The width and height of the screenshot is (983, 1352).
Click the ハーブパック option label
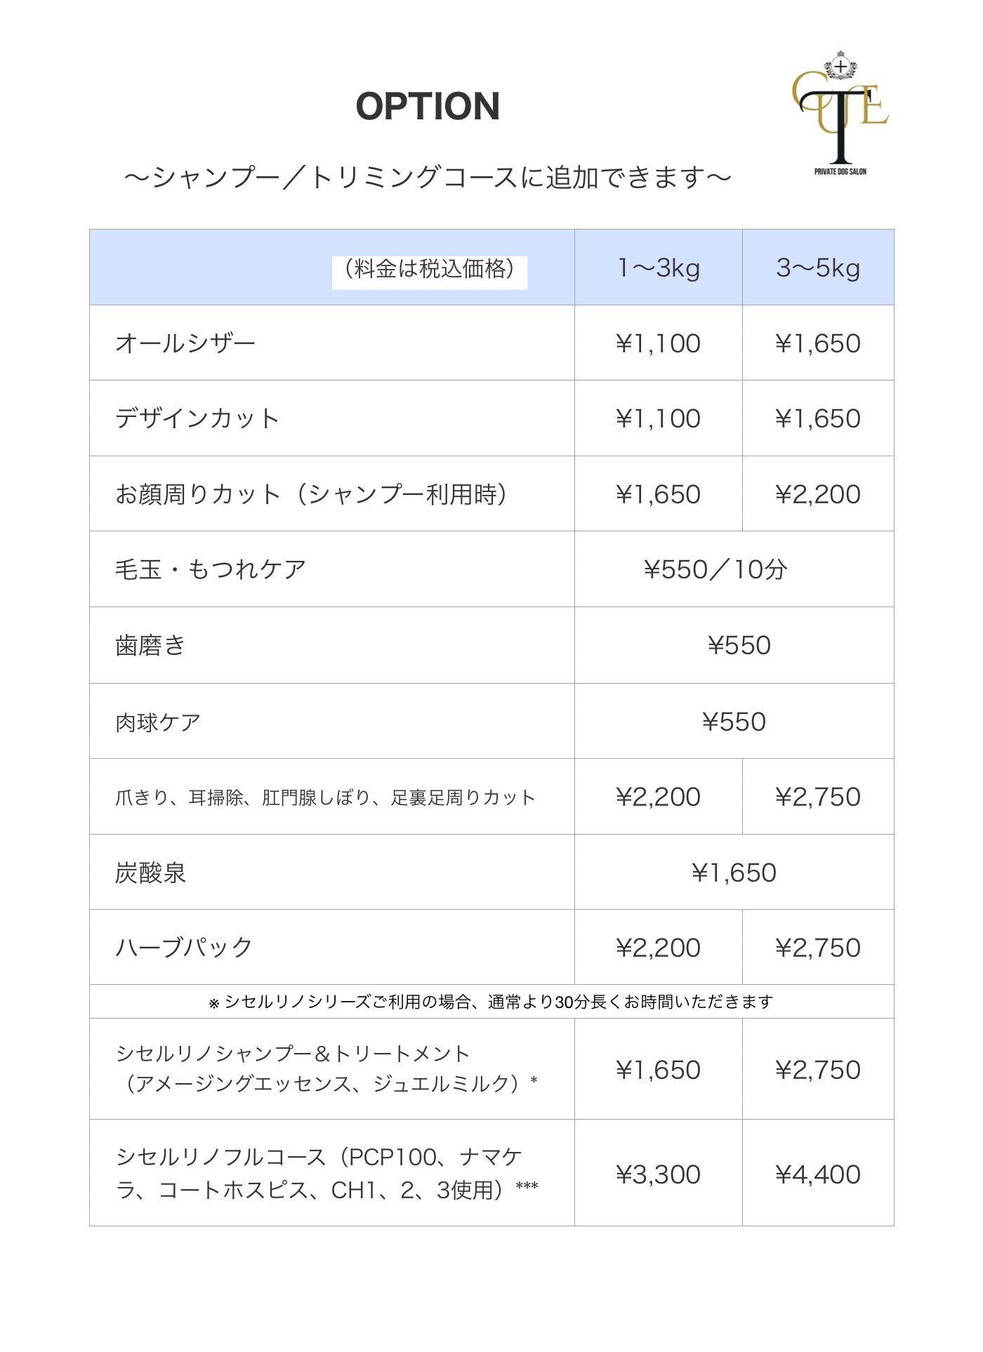point(184,948)
